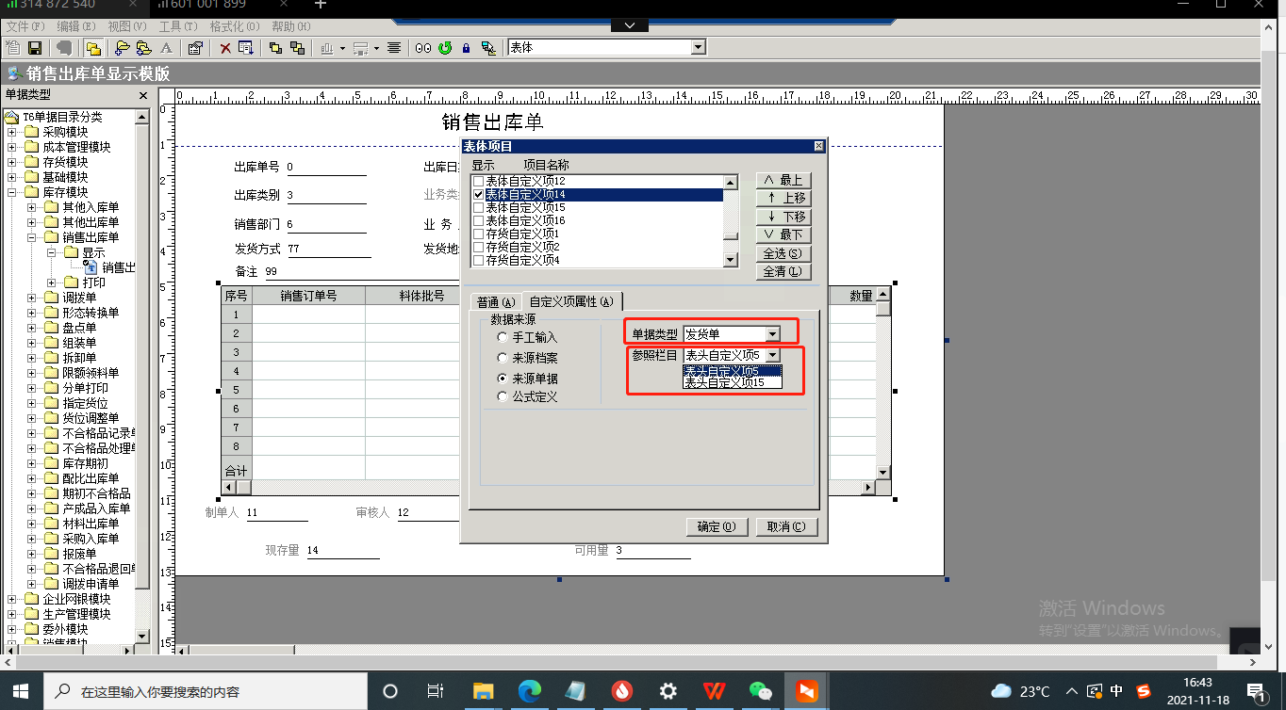The height and width of the screenshot is (710, 1286).
Task: Open the taskbar Settings gear icon
Action: click(668, 691)
